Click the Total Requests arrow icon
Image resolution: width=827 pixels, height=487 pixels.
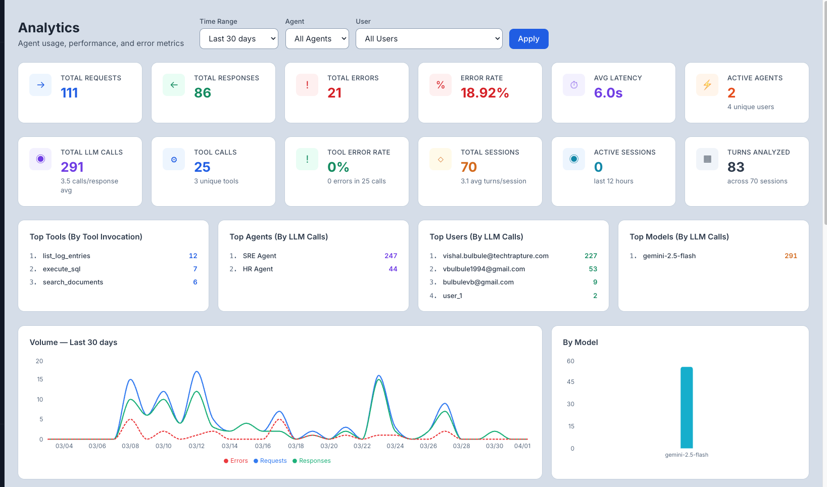[x=40, y=85]
